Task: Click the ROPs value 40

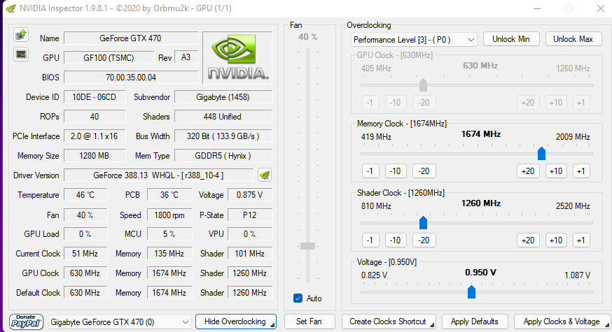Action: pos(95,117)
